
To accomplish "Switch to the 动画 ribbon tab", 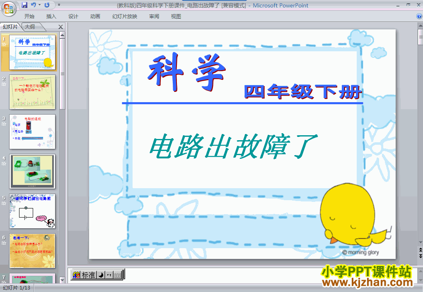I will (x=95, y=17).
